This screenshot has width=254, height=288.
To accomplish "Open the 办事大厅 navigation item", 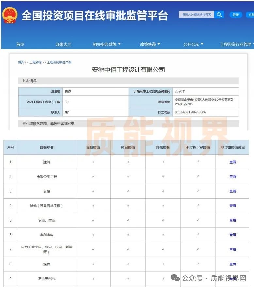I will click(x=63, y=44).
